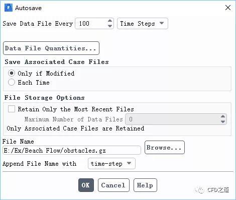
Task: Click the File Name text field
Action: tap(72, 150)
